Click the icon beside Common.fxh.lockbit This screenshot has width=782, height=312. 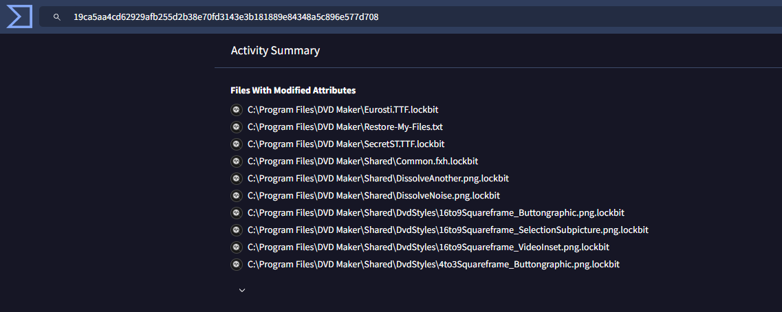point(237,161)
